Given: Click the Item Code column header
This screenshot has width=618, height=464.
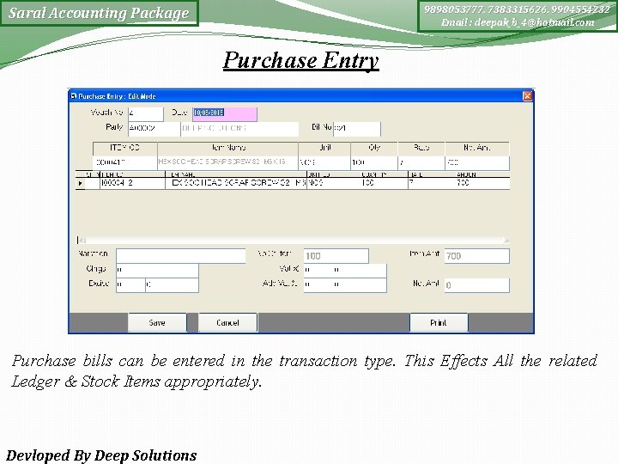Looking at the screenshot, I should 125,149.
